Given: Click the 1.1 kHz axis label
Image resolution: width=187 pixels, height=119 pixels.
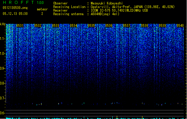Looking at the screenshot, I should coord(3,39).
